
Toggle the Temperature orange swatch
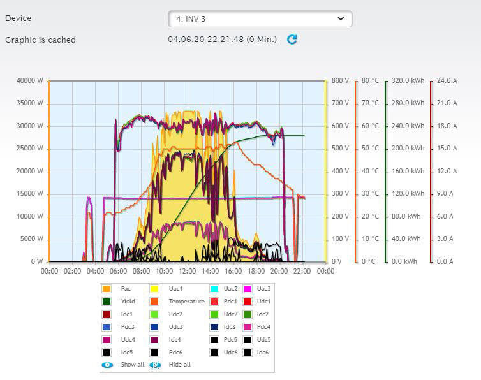[154, 302]
